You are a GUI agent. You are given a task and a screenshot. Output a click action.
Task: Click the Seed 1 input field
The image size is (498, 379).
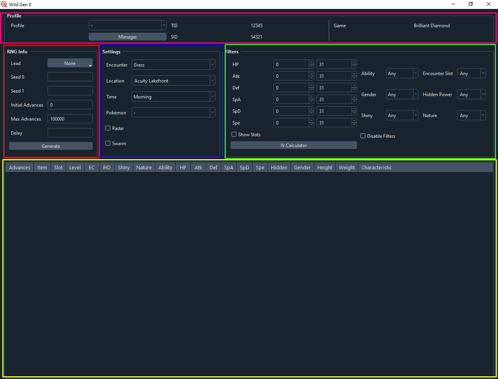(x=70, y=91)
